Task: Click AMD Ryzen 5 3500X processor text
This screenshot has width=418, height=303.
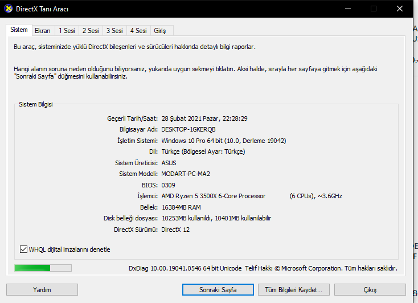Action: (x=213, y=196)
